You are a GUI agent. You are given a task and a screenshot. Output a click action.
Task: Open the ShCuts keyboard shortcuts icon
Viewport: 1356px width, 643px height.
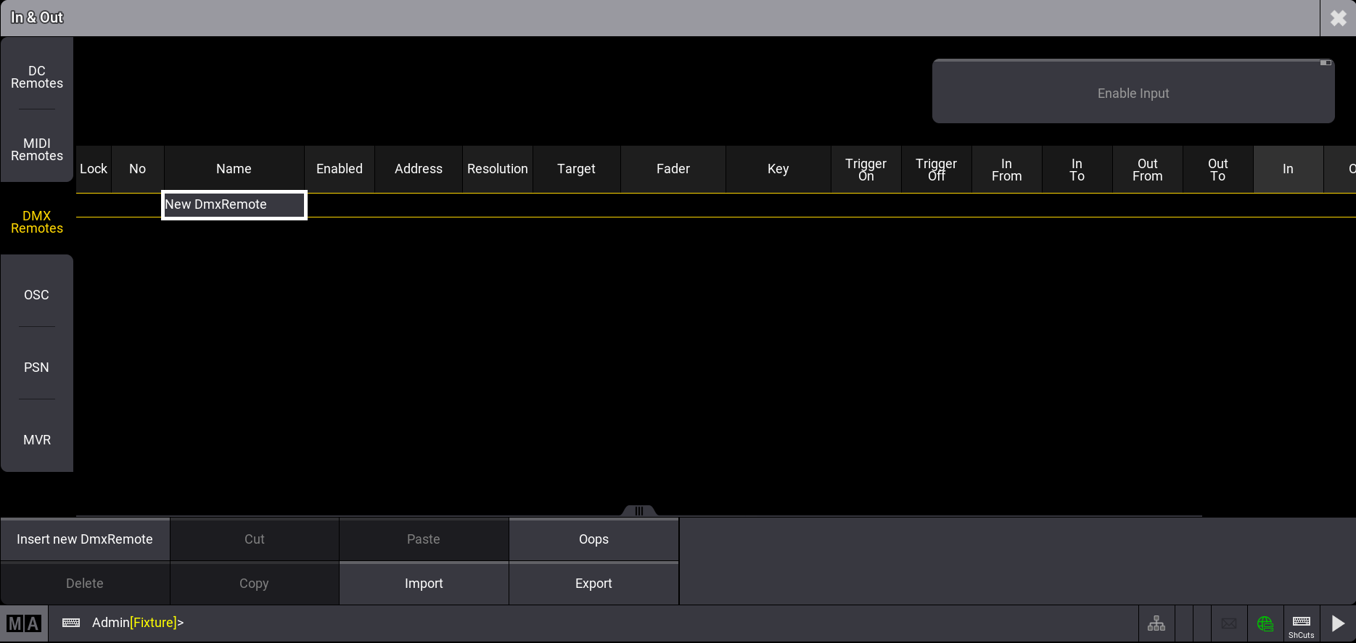tap(1301, 623)
